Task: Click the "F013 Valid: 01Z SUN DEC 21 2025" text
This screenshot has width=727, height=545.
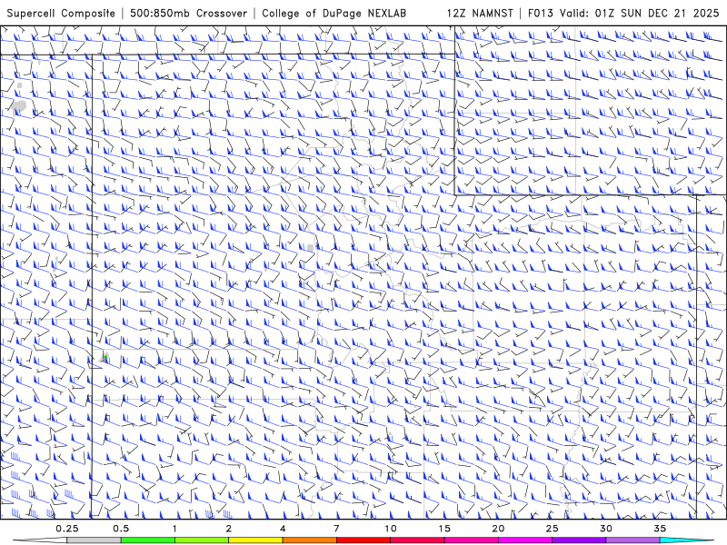Action: 623,14
